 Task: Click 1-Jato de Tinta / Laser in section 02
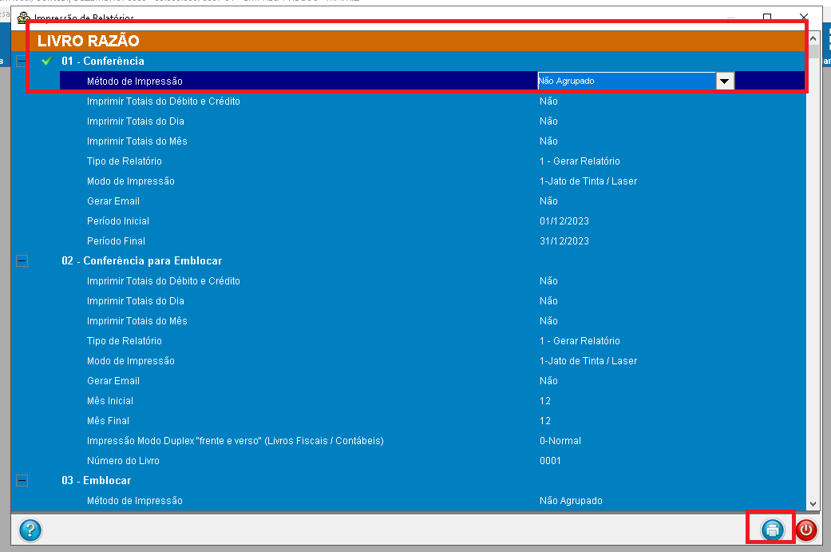coord(588,361)
